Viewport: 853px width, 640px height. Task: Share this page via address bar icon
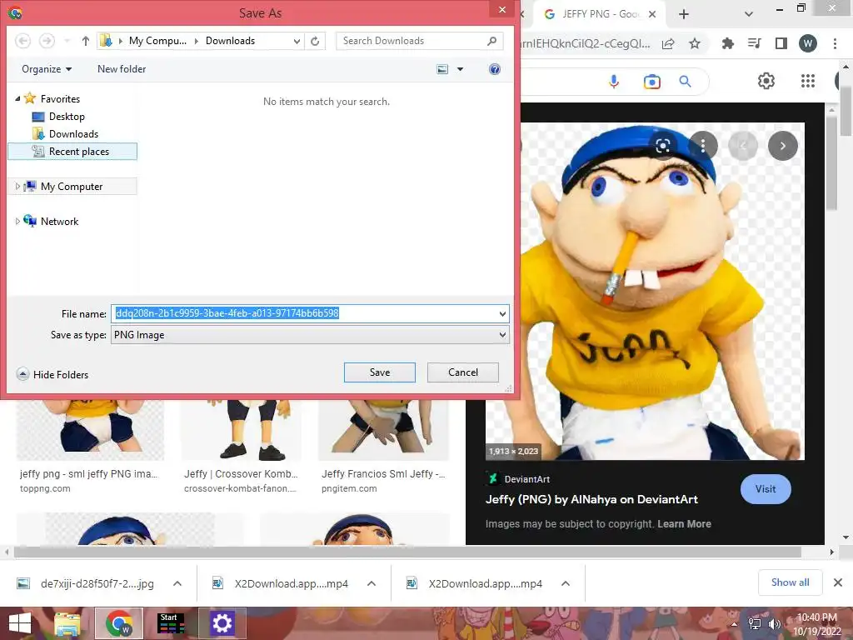pos(668,43)
